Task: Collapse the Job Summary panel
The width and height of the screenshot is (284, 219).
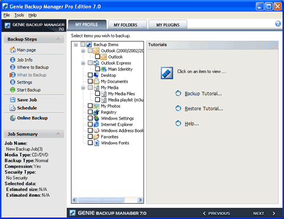Action: coord(58,134)
